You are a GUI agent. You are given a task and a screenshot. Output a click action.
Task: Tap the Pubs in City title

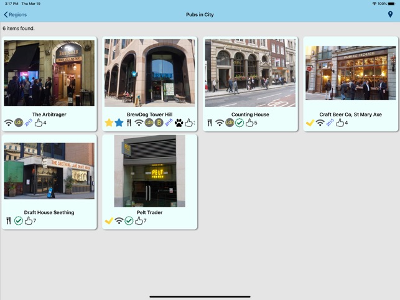point(200,14)
